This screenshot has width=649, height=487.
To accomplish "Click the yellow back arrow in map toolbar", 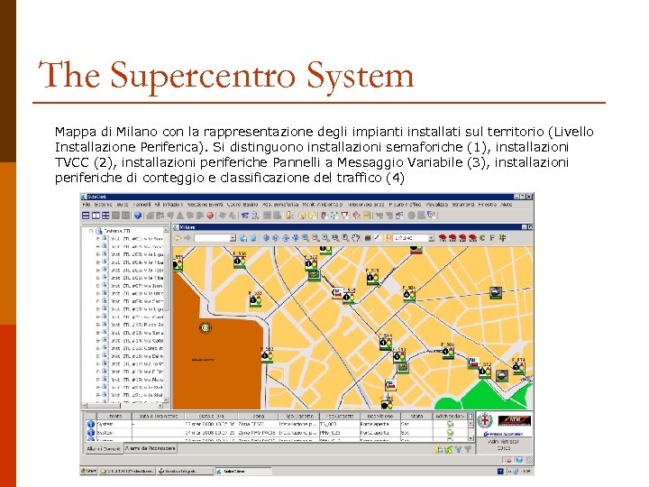I will pos(178,238).
